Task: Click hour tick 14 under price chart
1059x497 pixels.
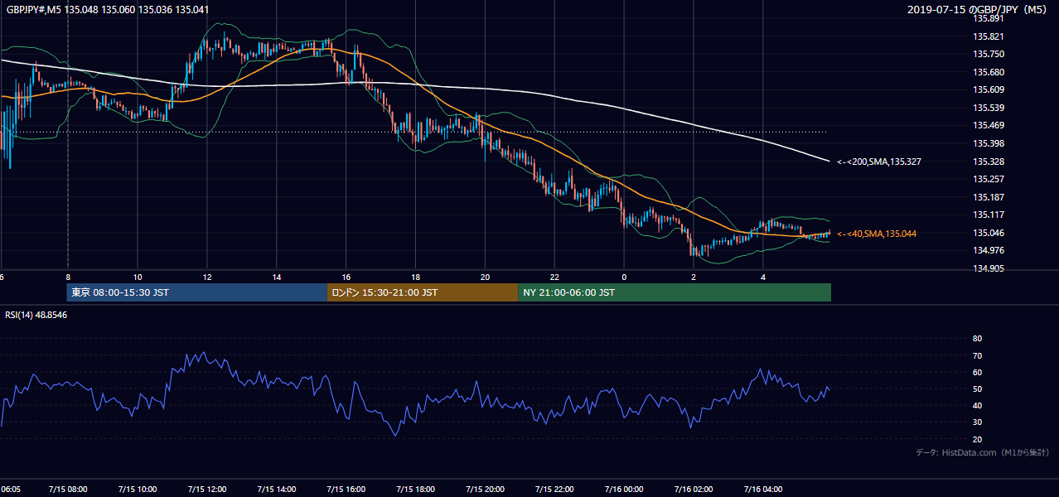Action: pos(277,277)
